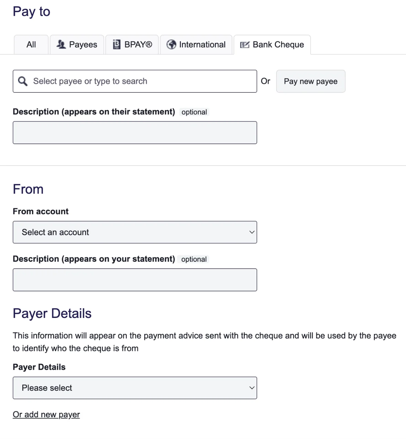Screen dimensions: 406x439
Task: Expand the Select an account chevron
Action: tap(251, 232)
